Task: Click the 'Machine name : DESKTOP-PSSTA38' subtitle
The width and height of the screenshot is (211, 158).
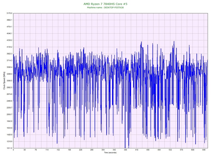Action: [x=105, y=8]
